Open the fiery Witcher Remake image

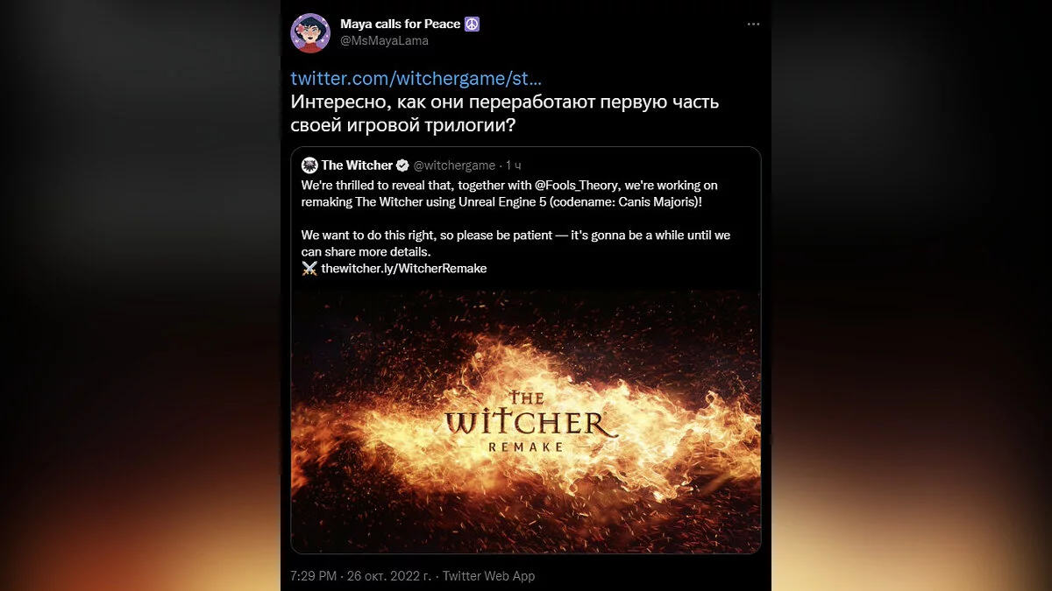click(x=526, y=422)
